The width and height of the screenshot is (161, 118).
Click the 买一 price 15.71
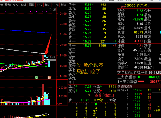87,46
